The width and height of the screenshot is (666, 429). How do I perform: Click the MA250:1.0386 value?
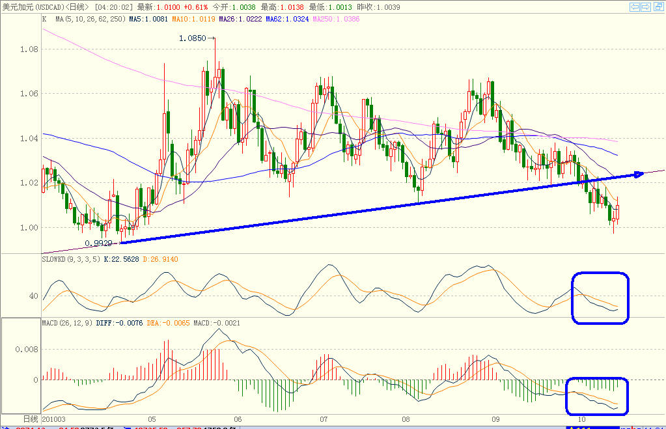pyautogui.click(x=336, y=19)
